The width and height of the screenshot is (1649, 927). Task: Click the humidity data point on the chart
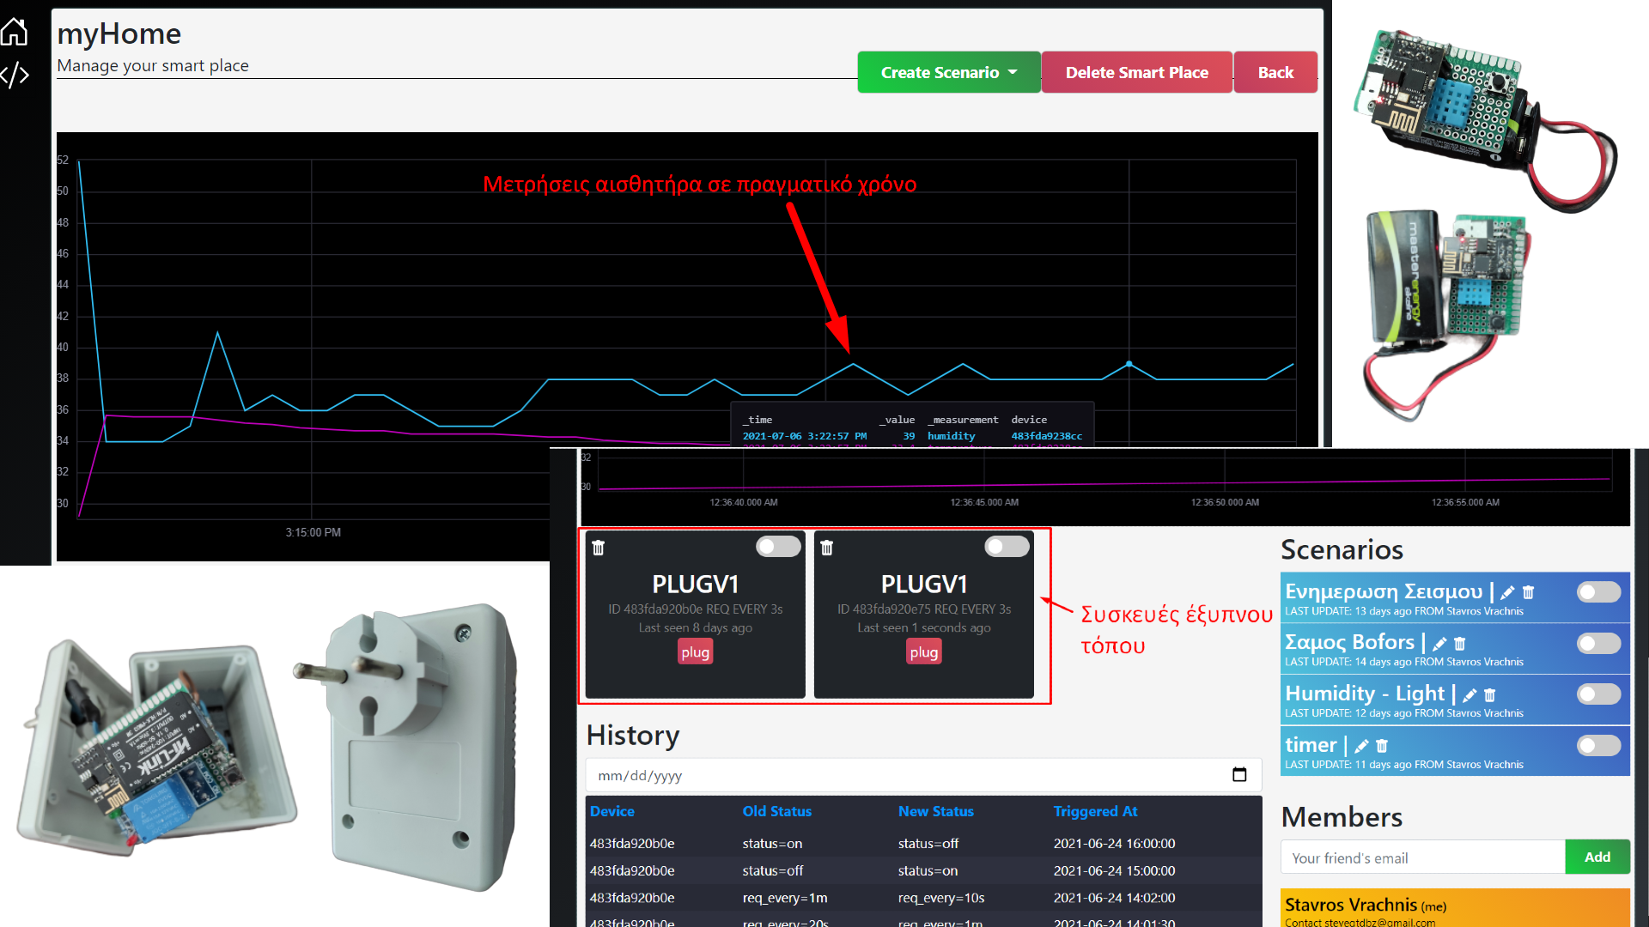coord(1129,364)
